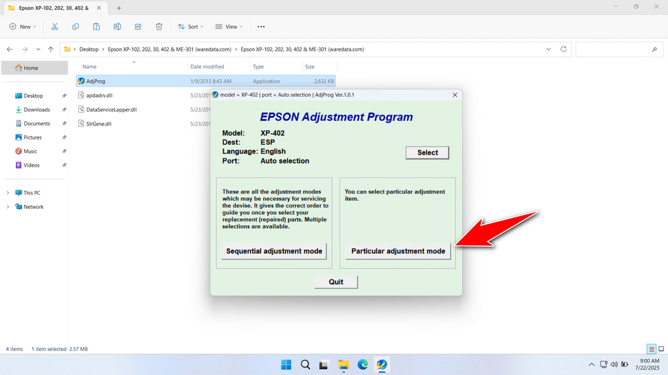Launch Microsoft Edge from the taskbar
Viewport: 668px width, 375px height.
(x=363, y=365)
